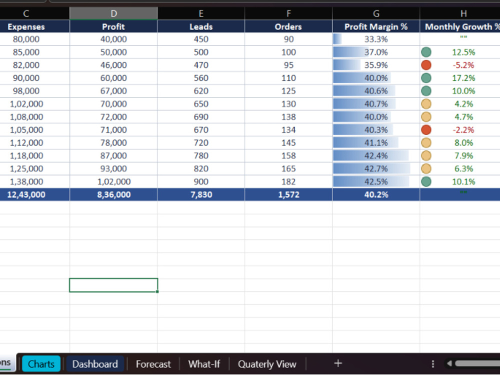Click the green indicator beside 17.2%

pos(426,78)
